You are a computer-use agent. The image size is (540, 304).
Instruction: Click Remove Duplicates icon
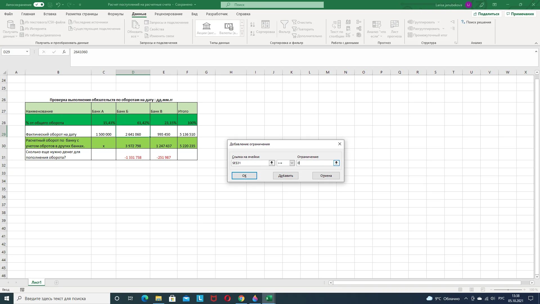348,28
